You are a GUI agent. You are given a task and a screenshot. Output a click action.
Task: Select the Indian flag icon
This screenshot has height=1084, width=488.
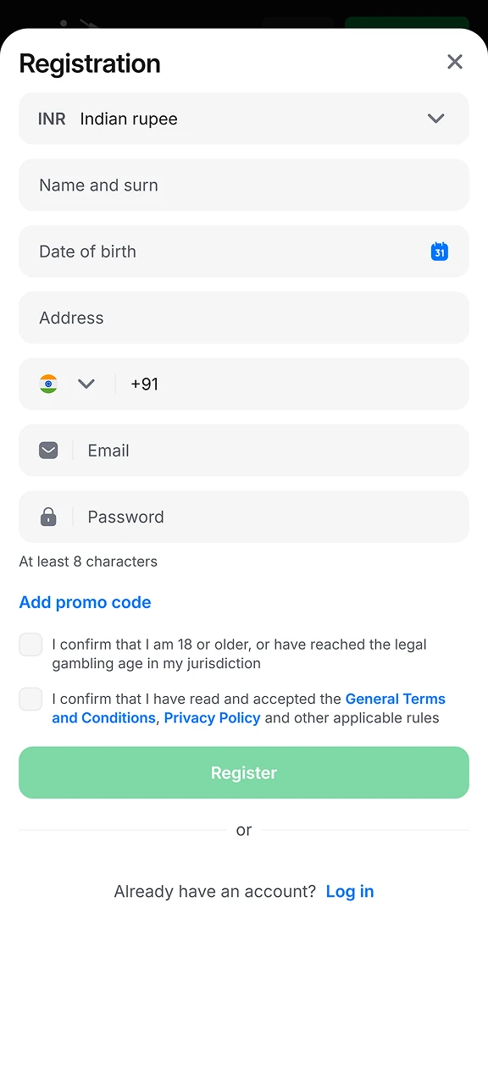click(x=48, y=384)
